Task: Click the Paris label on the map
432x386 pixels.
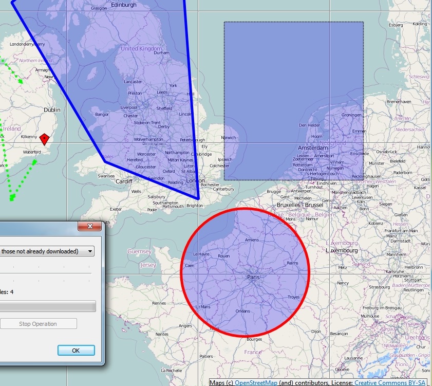Action: (x=253, y=277)
